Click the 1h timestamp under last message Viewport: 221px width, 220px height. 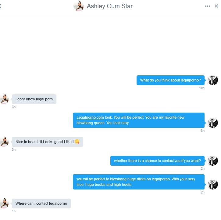click(14, 211)
